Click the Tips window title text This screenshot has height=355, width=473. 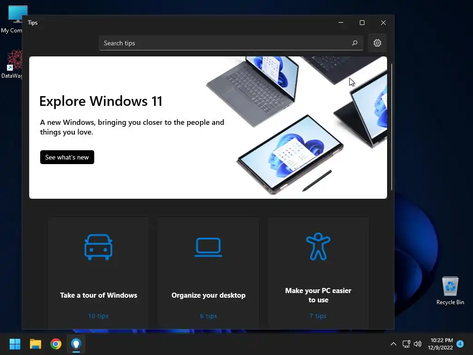point(33,23)
